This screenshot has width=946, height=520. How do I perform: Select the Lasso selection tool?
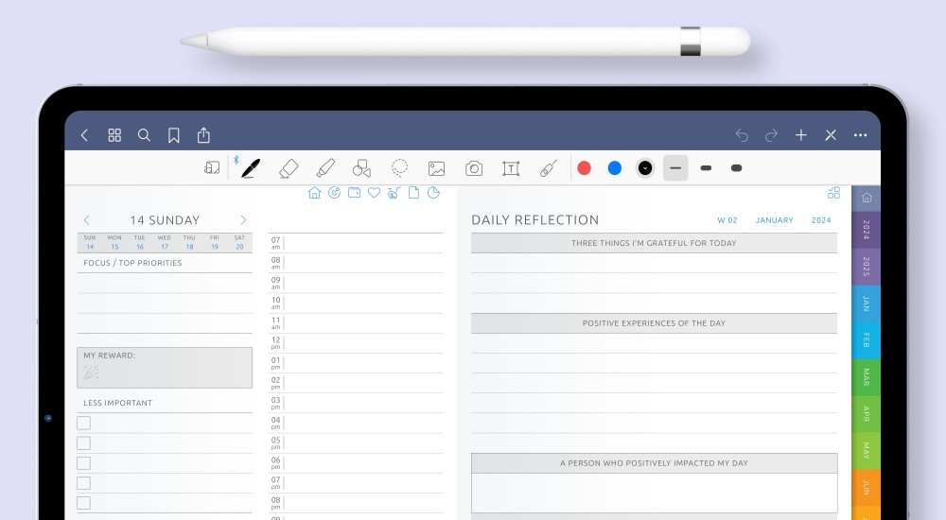tap(399, 167)
